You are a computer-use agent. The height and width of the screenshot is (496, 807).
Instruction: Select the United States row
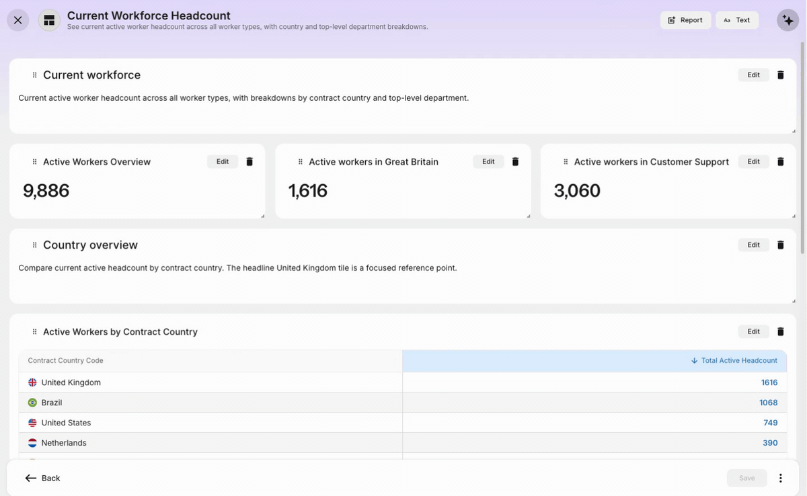(403, 423)
